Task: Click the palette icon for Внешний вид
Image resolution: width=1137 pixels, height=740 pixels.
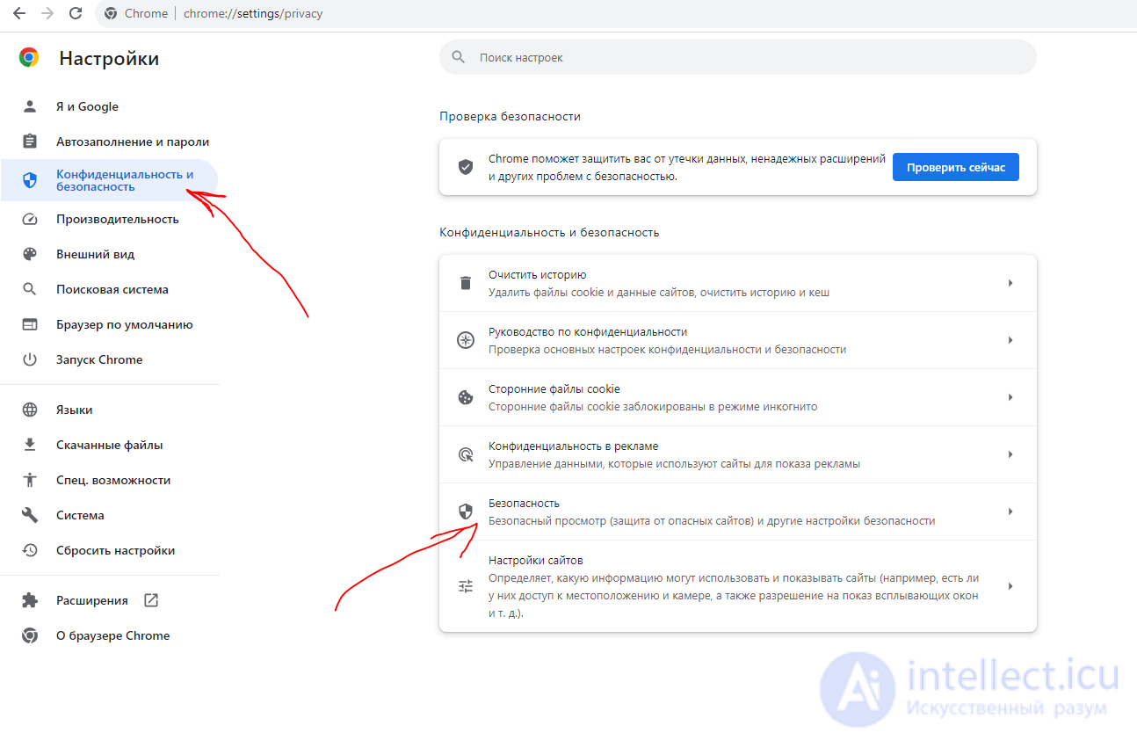Action: point(30,254)
